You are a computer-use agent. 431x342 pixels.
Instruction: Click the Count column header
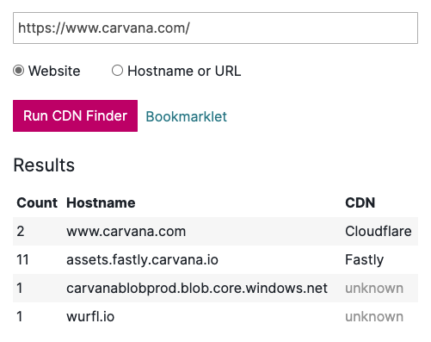[x=37, y=202]
